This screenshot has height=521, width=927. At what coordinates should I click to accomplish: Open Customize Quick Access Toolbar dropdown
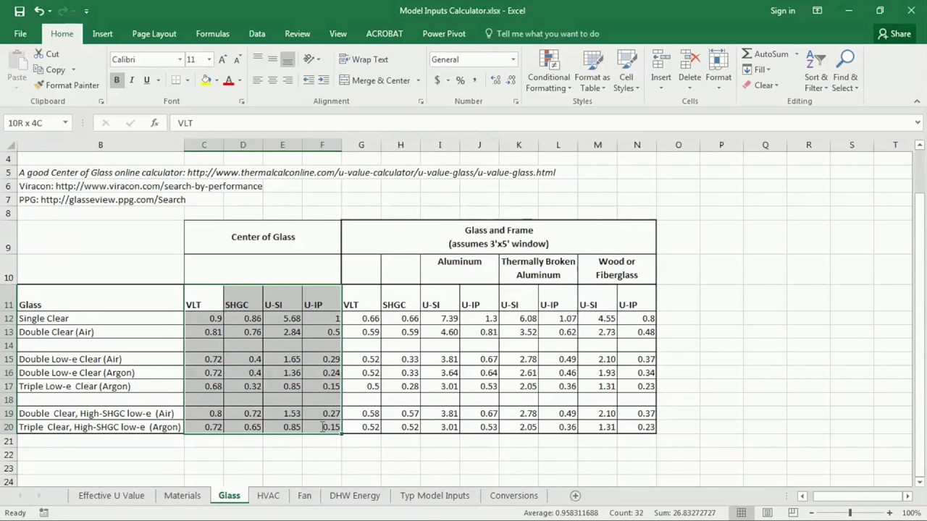86,11
